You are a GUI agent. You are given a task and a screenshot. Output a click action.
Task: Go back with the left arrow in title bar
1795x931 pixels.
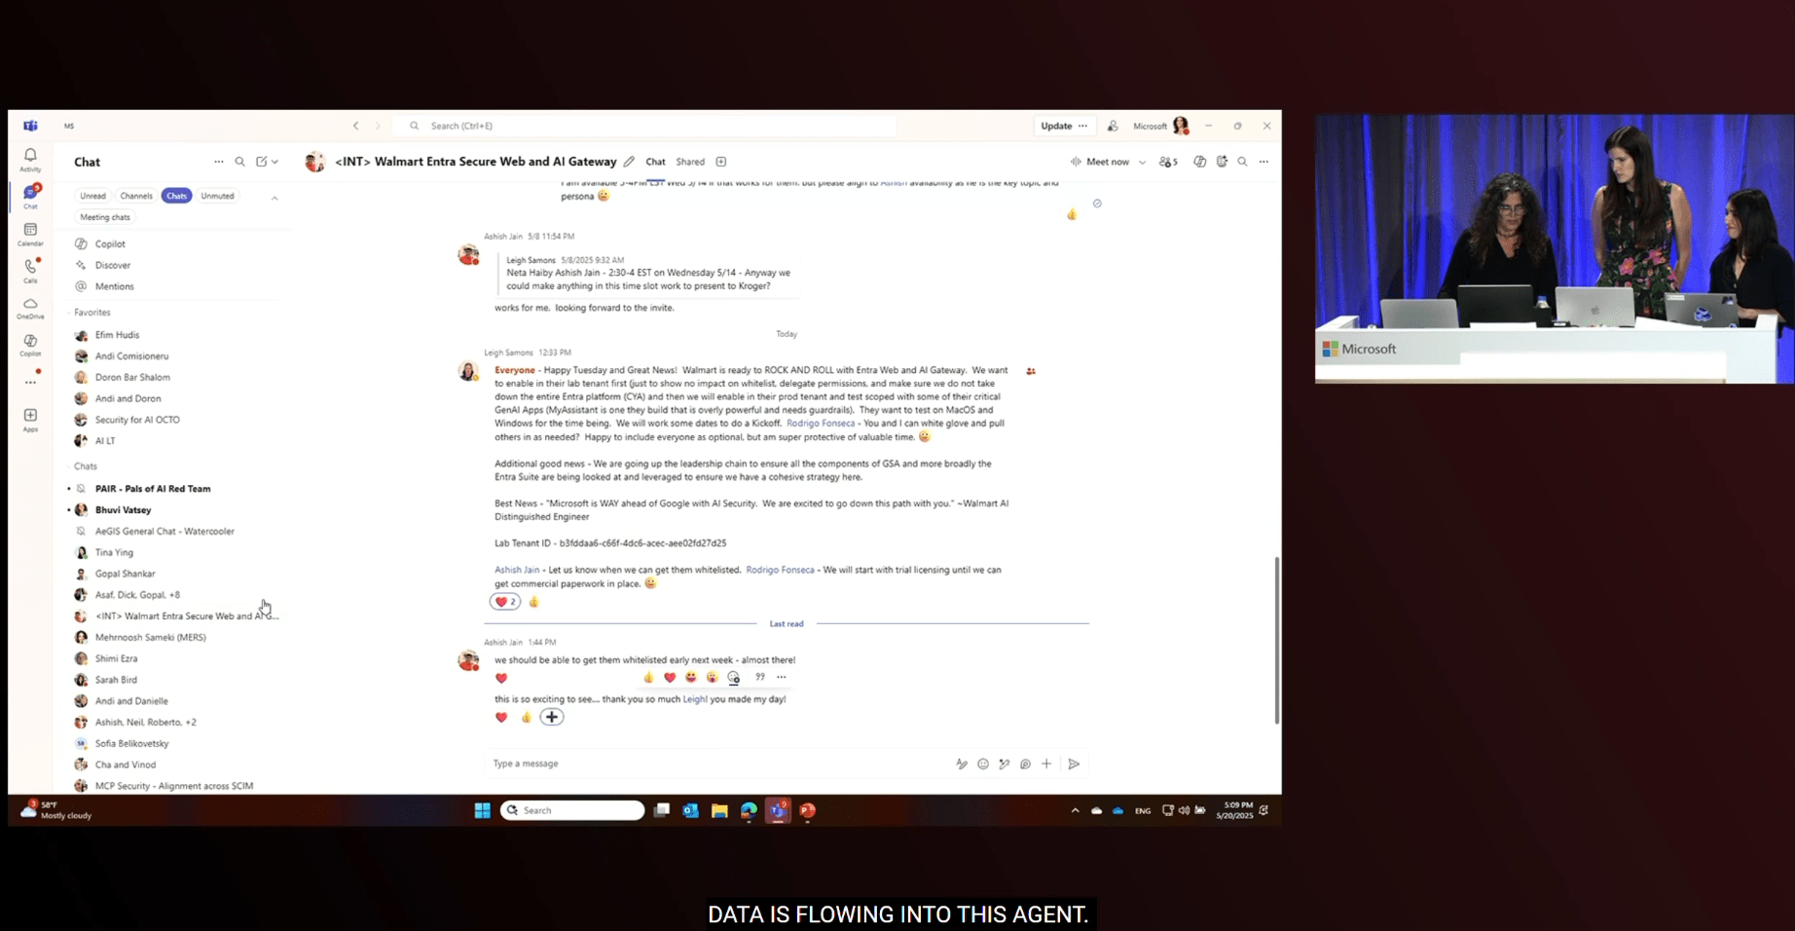[x=356, y=126]
